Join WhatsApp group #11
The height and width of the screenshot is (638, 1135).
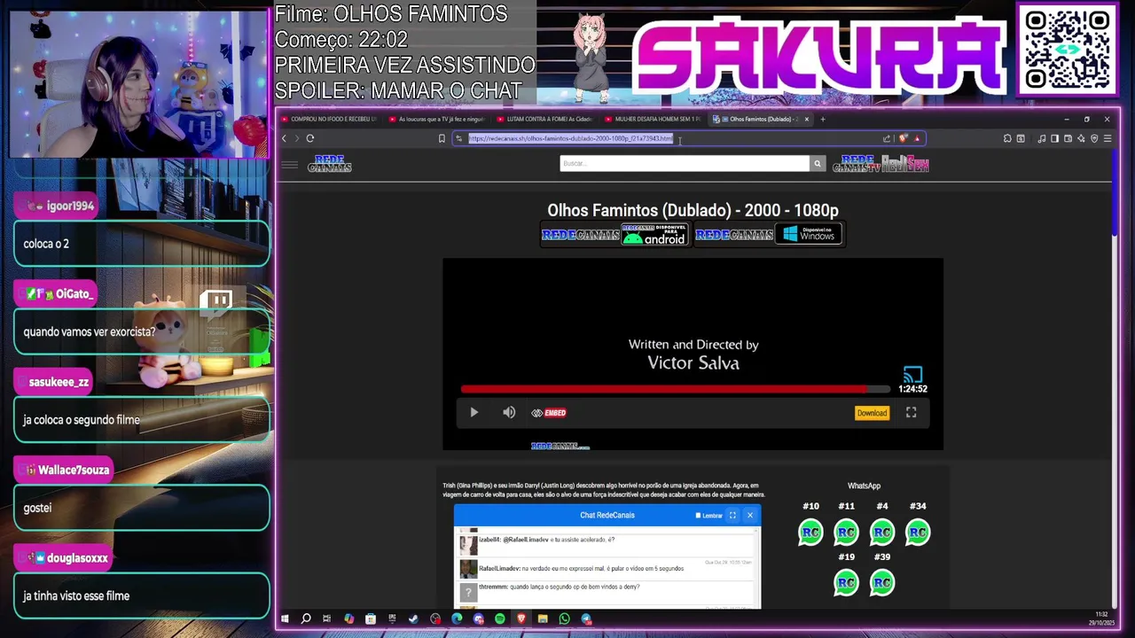[846, 533]
